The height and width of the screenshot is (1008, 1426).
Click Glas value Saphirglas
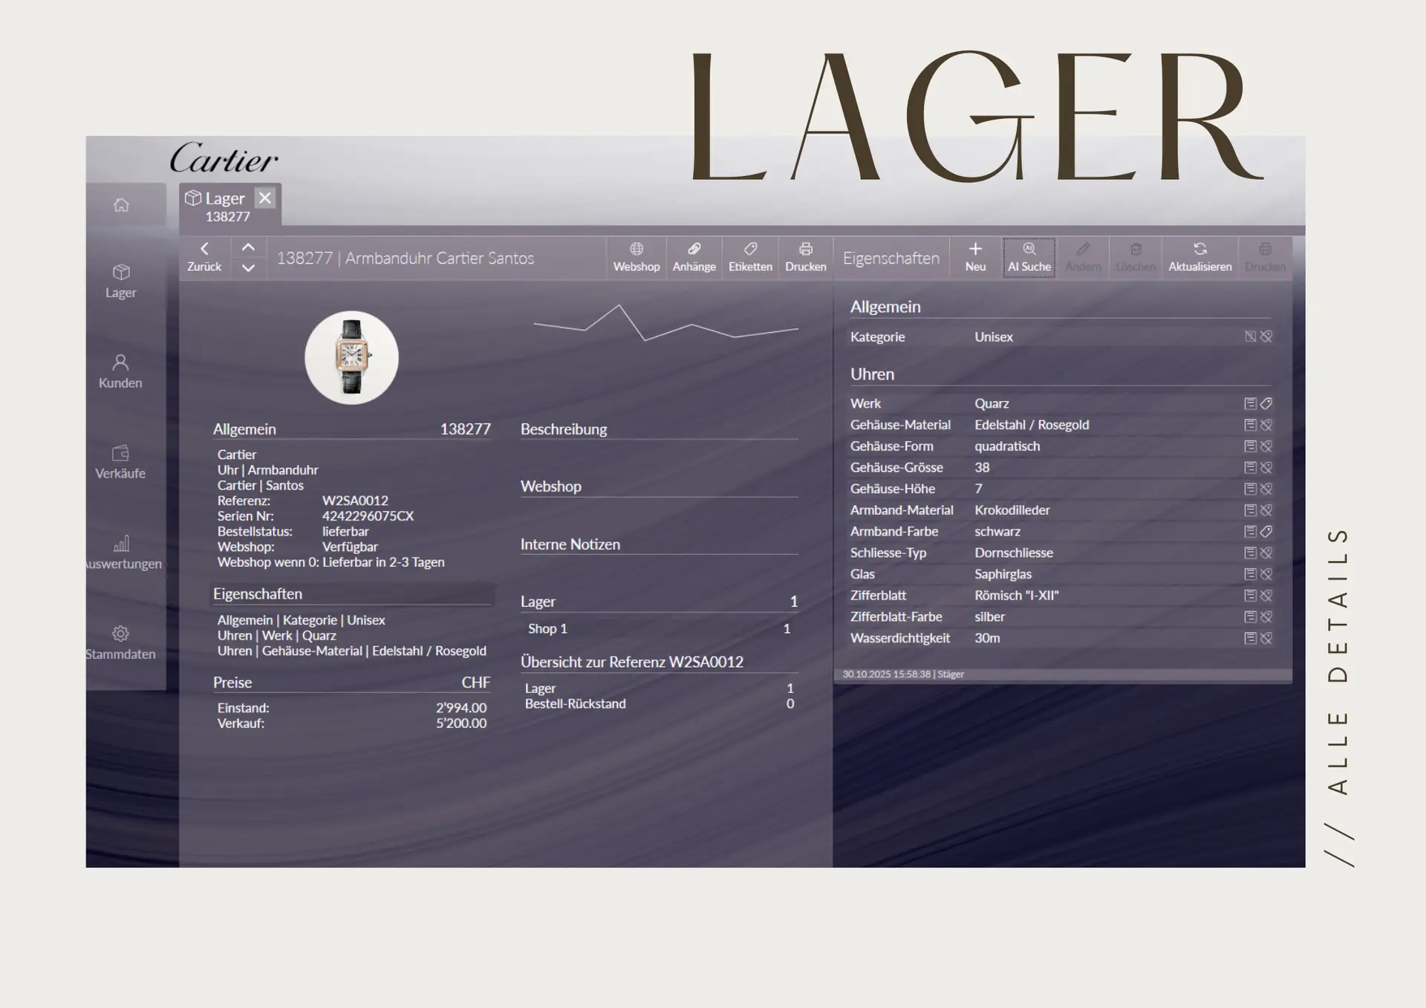pyautogui.click(x=1003, y=574)
